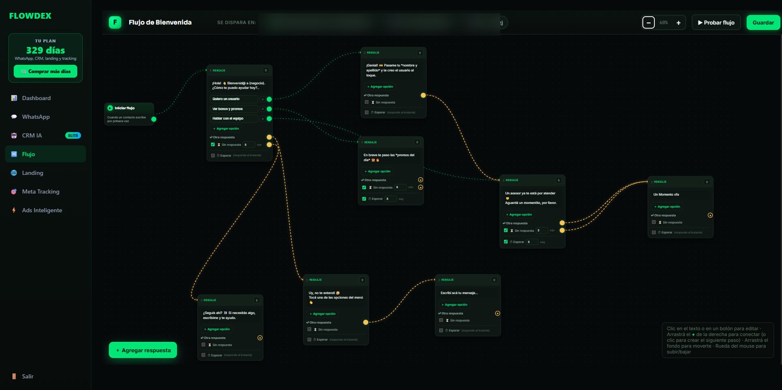Uncheck 'Sin respuesta' on 'Un asesor ya te está' node

[x=506, y=230]
